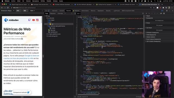The width and height of the screenshot is (174, 98).
Task: Click the inspect element picker icon
Action: pos(46,11)
